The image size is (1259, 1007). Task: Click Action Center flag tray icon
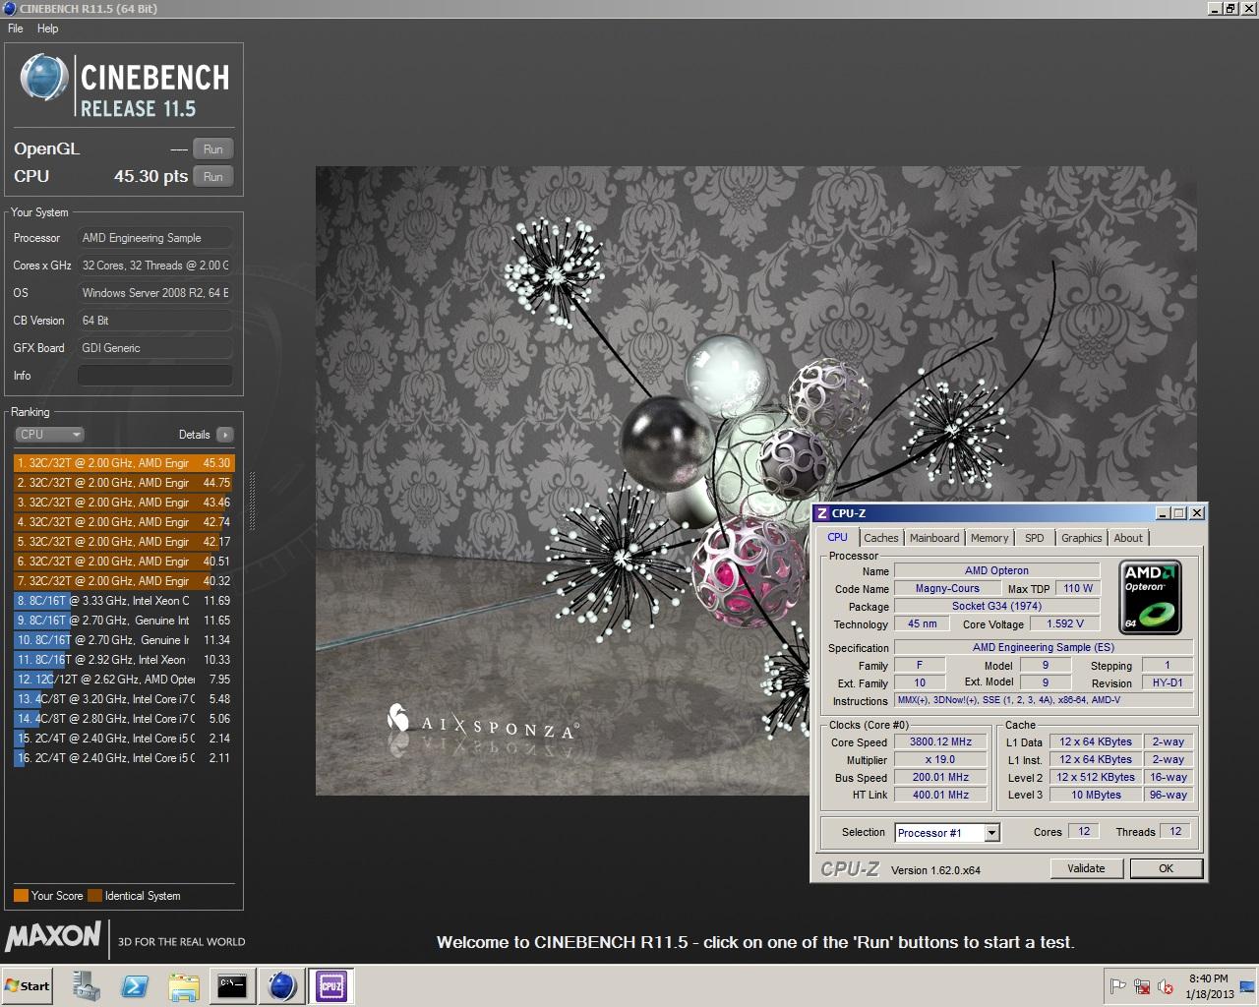(x=1118, y=986)
